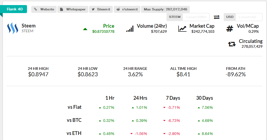Click the Circulating supply retweet icon

(x=232, y=44)
